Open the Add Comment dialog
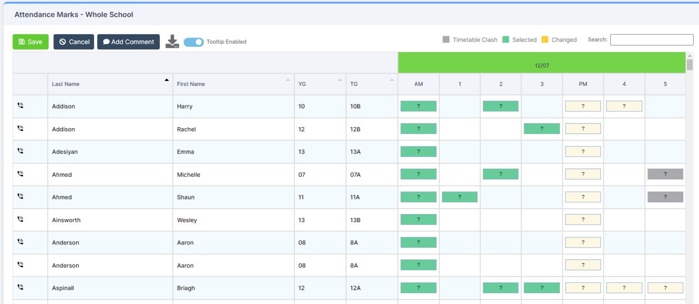The width and height of the screenshot is (699, 304). (x=128, y=41)
